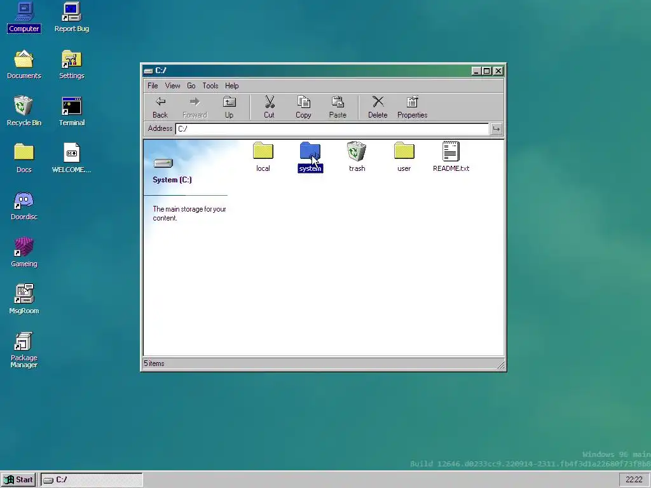Open the WELCOME markdown file icon
The image size is (651, 488).
click(x=72, y=158)
